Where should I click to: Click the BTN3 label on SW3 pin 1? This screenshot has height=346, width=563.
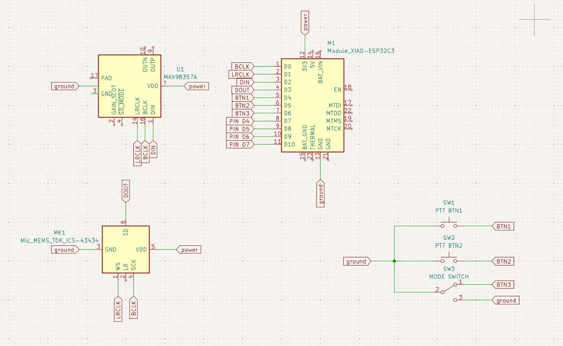(x=503, y=285)
